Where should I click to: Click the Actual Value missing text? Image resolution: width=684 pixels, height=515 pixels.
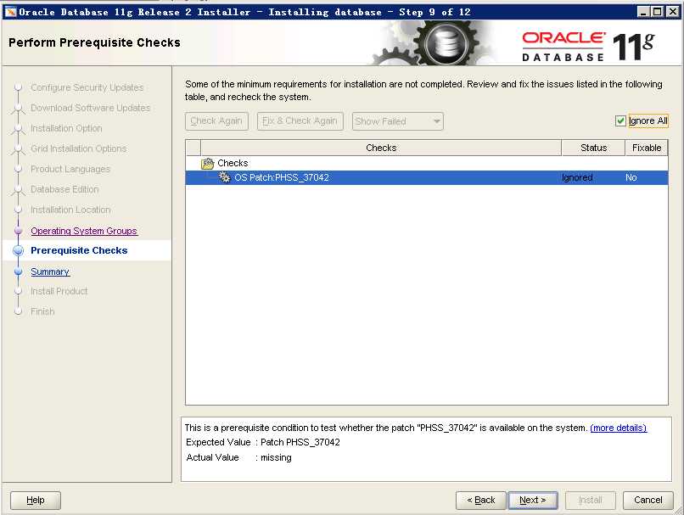[238, 457]
